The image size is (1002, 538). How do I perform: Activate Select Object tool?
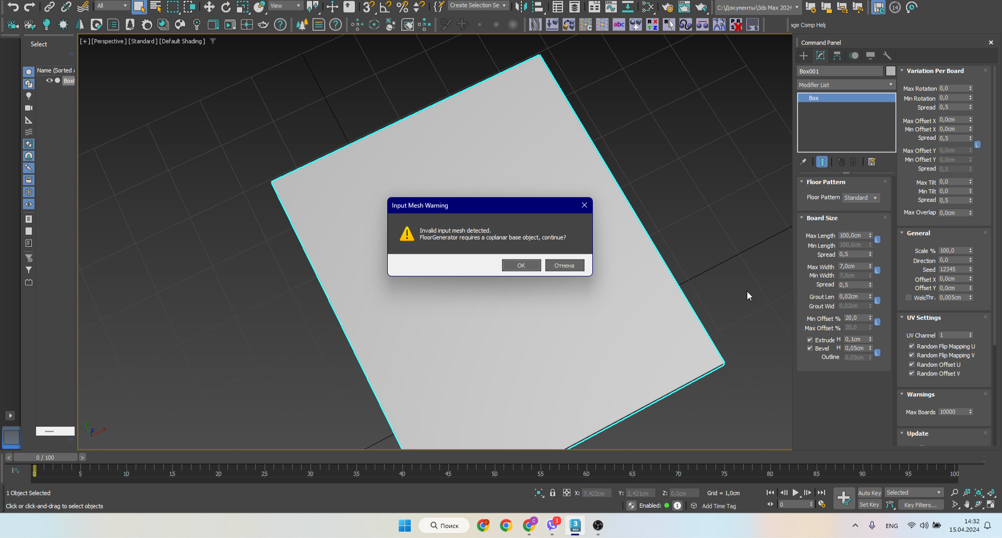click(x=139, y=7)
